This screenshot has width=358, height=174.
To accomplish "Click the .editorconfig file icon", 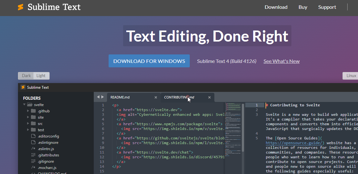I will click(x=33, y=136).
